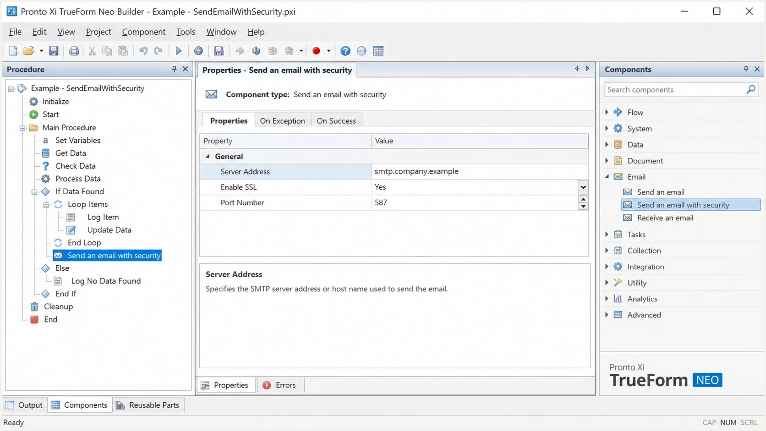The image size is (766, 431).
Task: Expand the Flow component category
Action: (607, 112)
